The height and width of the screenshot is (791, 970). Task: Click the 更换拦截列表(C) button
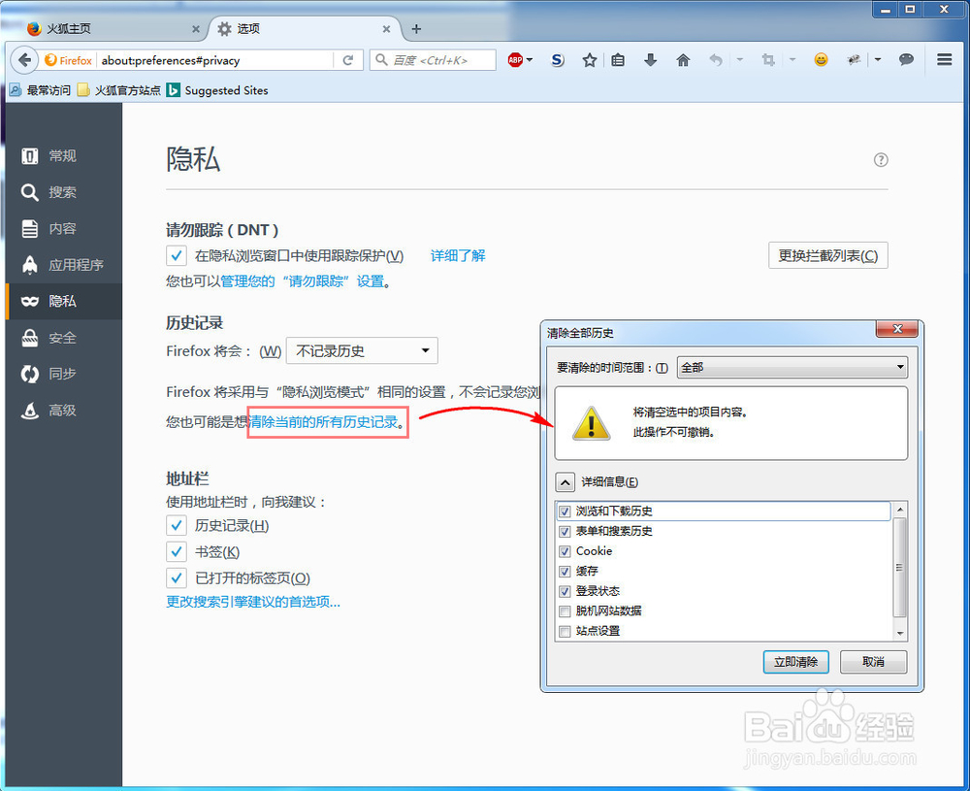point(827,255)
